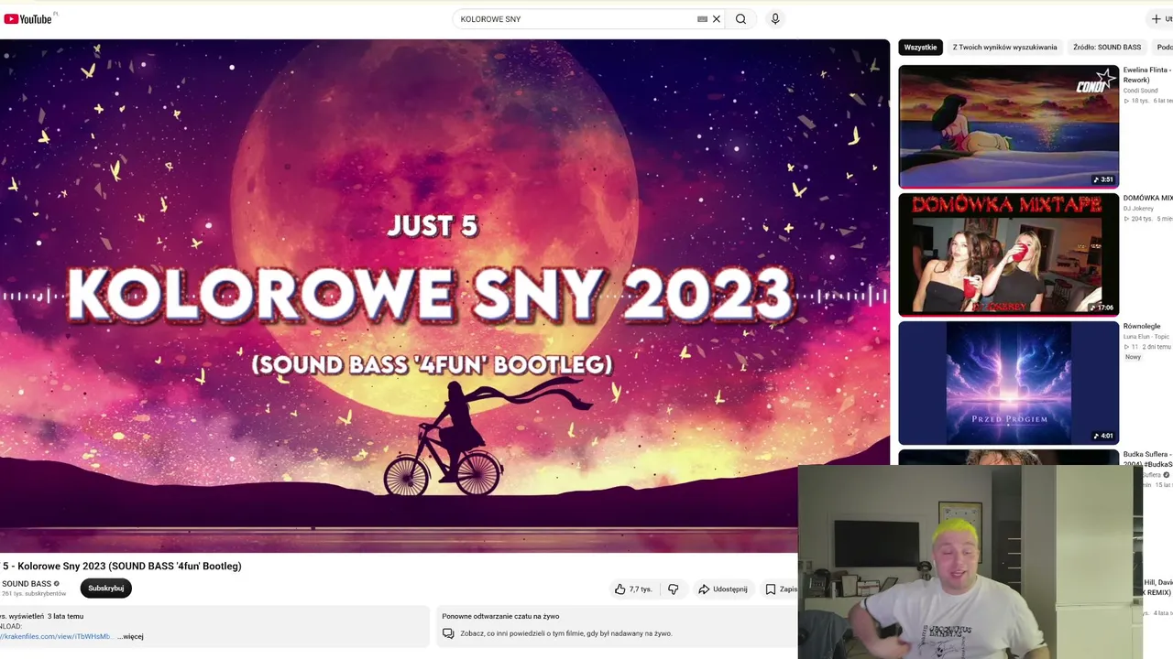Go to YouTube home via the logo
1173x659 pixels.
tap(27, 18)
